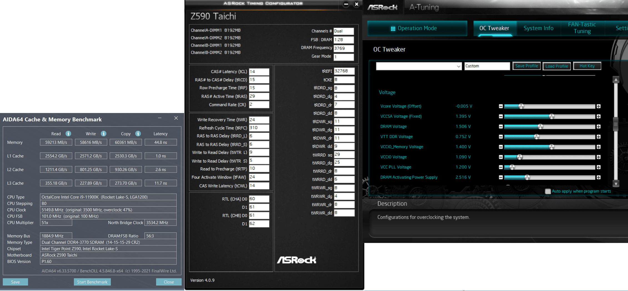628x291 pixels.
Task: Click the North Bridge Clock value 3534.2 MHz
Action: click(x=161, y=223)
